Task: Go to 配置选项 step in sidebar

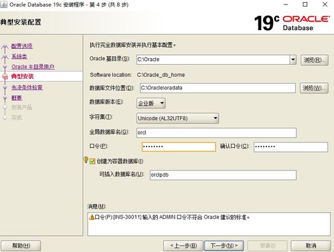Action: pyautogui.click(x=22, y=46)
